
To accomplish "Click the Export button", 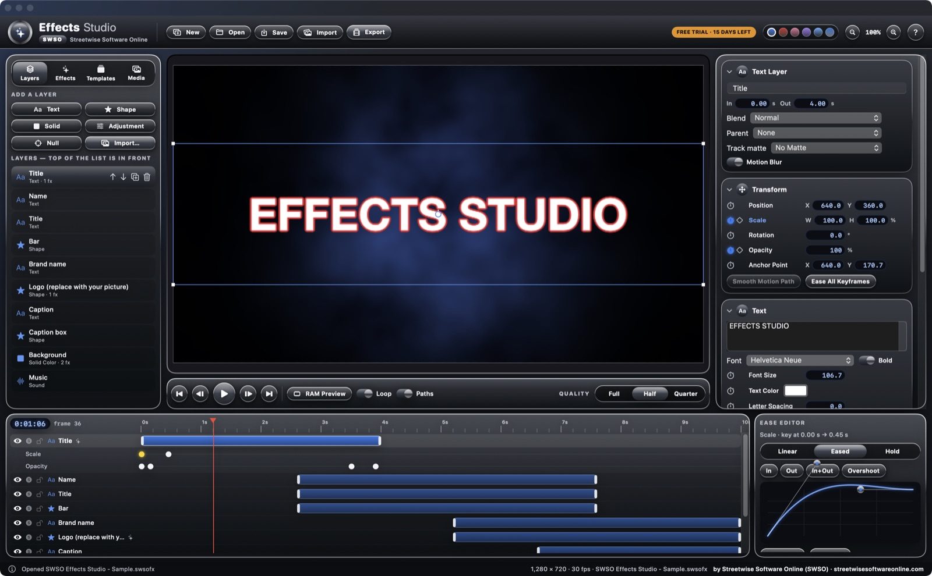I will click(x=369, y=33).
